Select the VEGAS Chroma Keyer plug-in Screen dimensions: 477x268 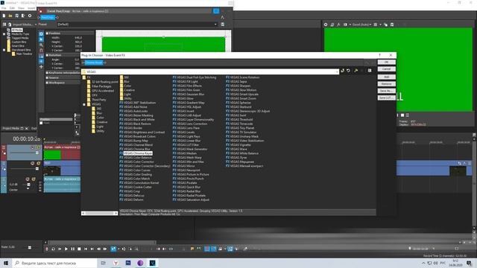pyautogui.click(x=138, y=153)
